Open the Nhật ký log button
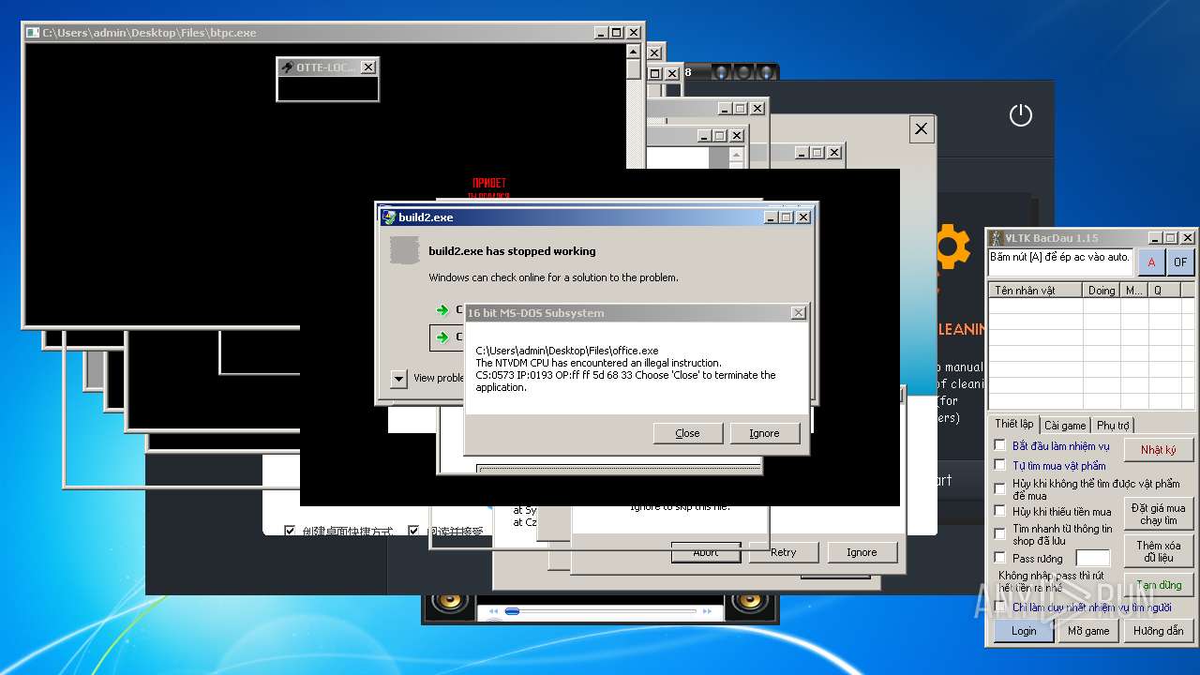 [x=1159, y=450]
